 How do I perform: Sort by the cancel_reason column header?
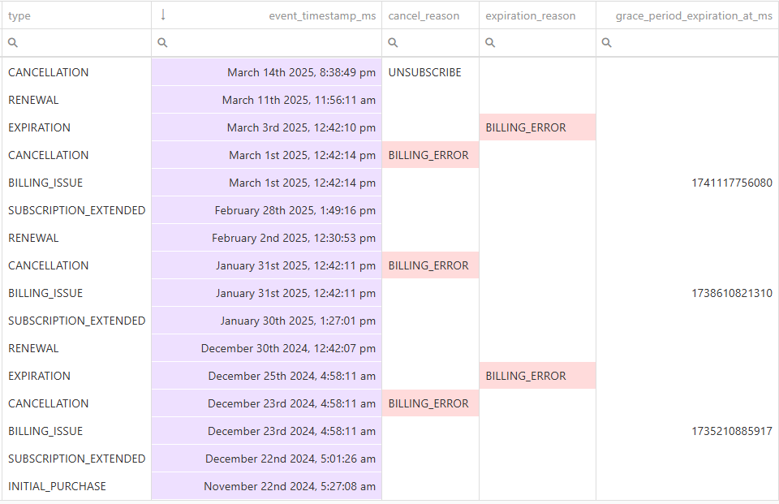[x=424, y=15]
